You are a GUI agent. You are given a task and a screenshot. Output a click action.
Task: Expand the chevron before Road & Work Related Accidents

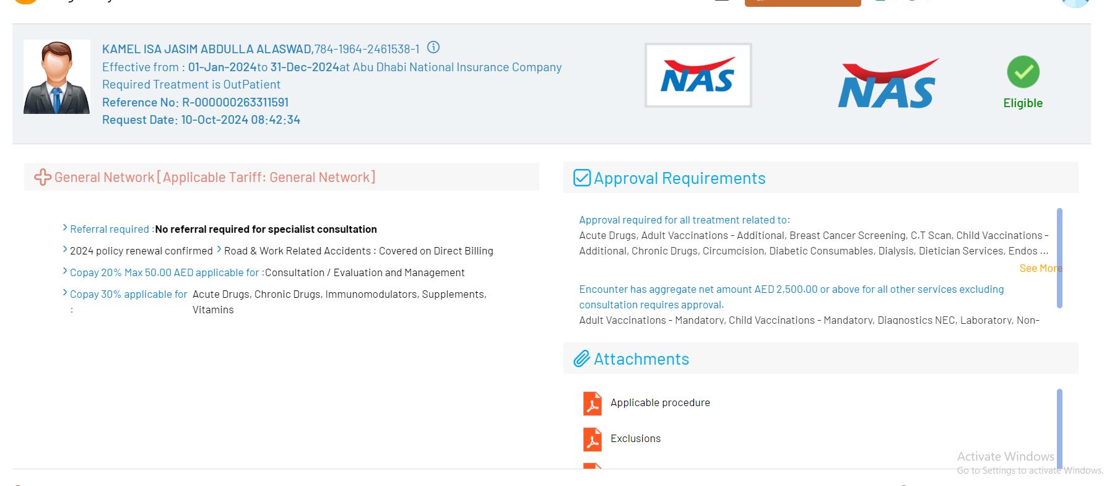point(219,250)
